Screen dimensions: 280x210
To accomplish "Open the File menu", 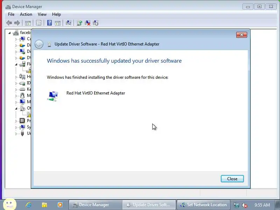I will [11, 14].
